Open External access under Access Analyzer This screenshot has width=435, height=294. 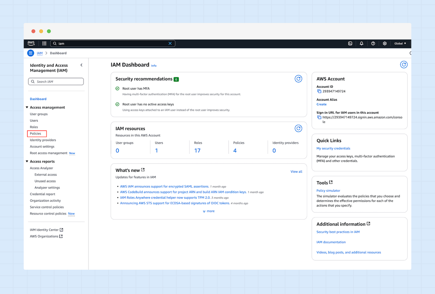tap(46, 175)
